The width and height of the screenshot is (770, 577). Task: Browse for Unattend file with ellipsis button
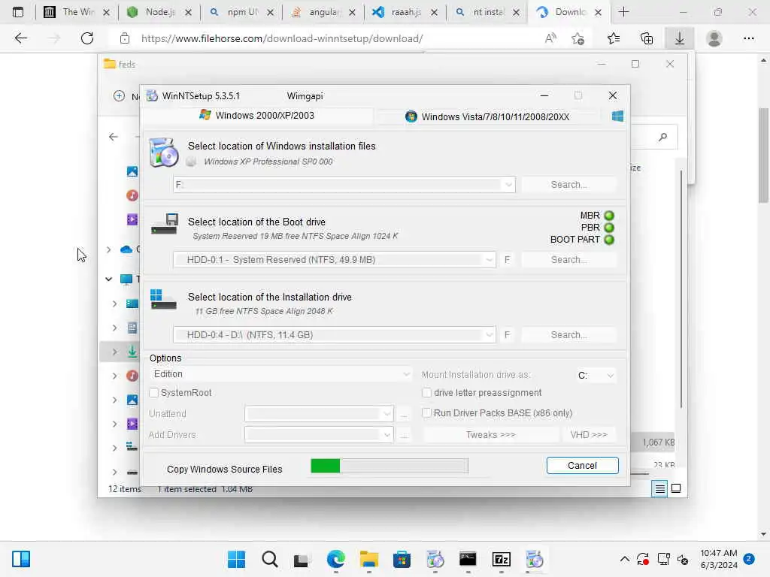(x=404, y=414)
